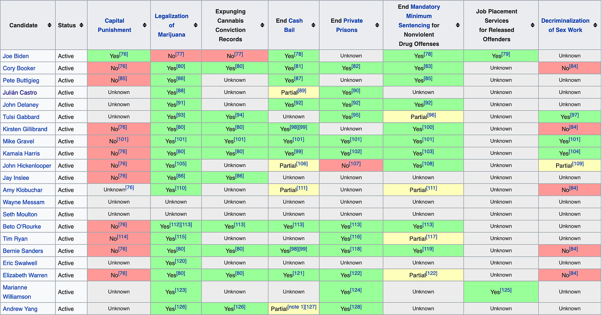The height and width of the screenshot is (315, 602).
Task: Select Active status in Wayne Messam's row
Action: tap(66, 202)
